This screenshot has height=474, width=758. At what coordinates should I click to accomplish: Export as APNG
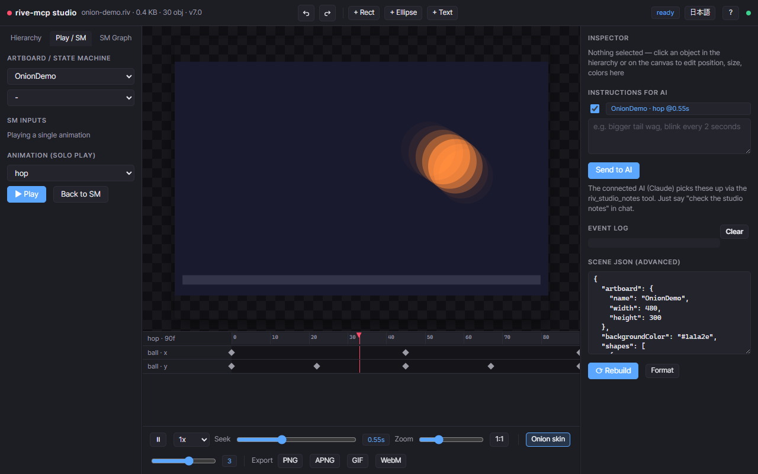pos(325,460)
